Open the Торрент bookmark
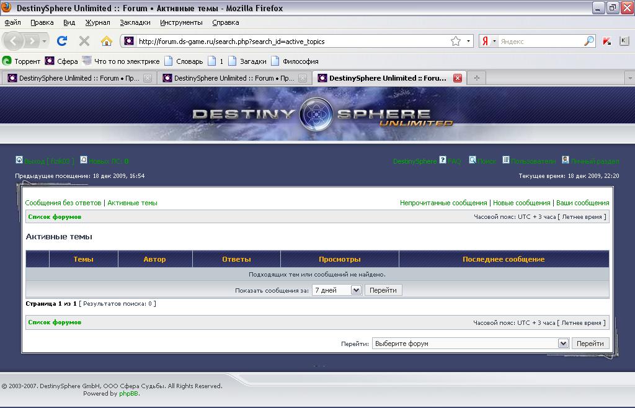 click(22, 61)
